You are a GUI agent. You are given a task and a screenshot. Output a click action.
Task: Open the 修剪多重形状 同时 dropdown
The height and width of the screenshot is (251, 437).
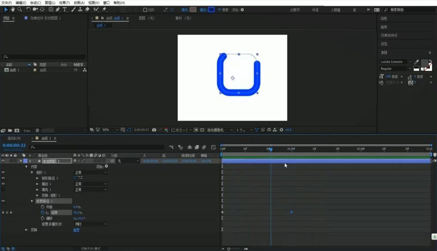tap(90, 224)
